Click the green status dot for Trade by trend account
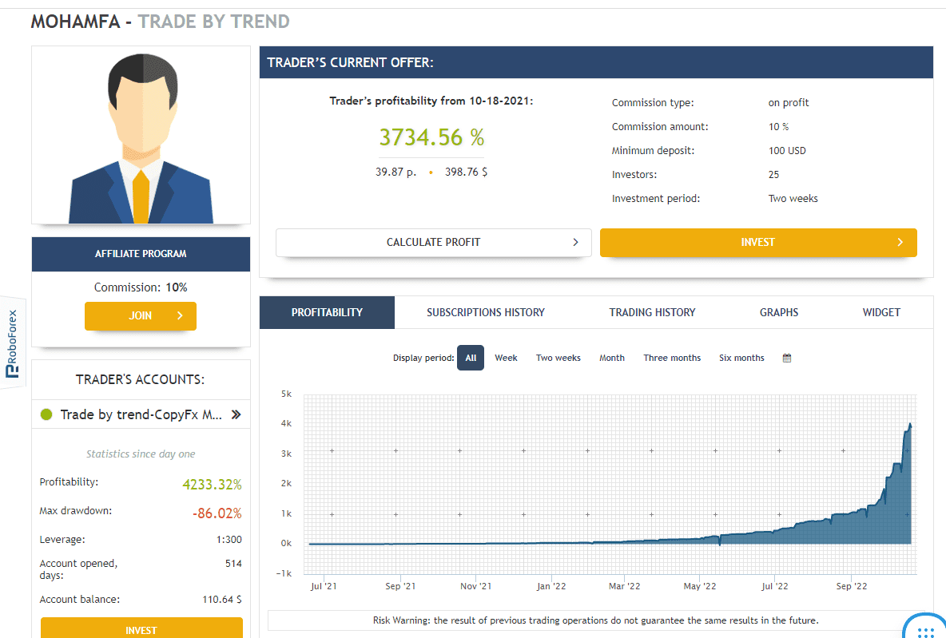The image size is (946, 638). (x=46, y=414)
